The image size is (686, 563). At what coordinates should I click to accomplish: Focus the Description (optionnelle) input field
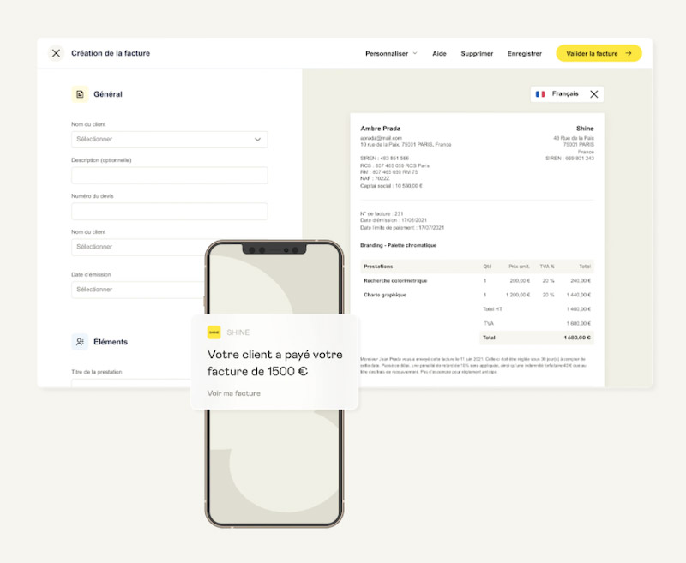pyautogui.click(x=169, y=176)
